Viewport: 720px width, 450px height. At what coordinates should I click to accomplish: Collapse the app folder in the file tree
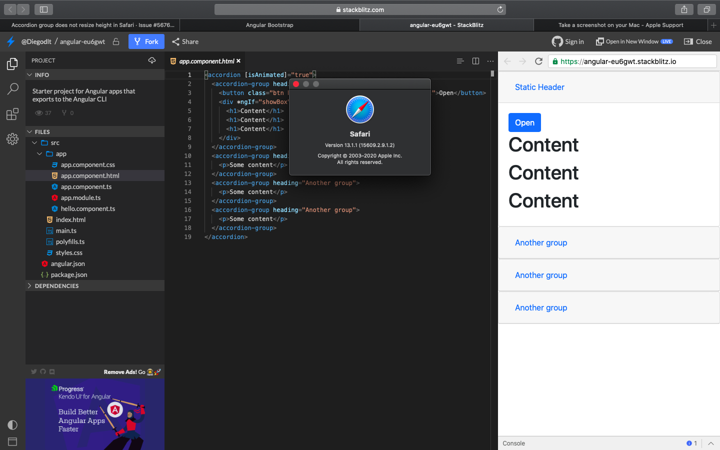pyautogui.click(x=39, y=153)
